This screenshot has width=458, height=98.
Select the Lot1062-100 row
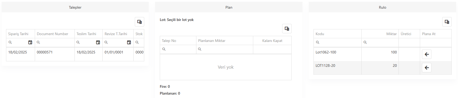[382, 54]
